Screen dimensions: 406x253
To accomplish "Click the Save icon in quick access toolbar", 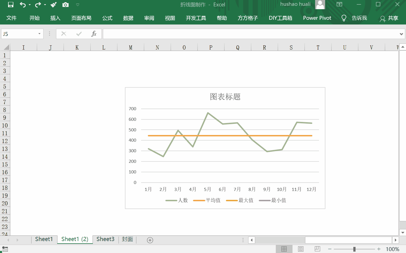I will click(x=11, y=4).
